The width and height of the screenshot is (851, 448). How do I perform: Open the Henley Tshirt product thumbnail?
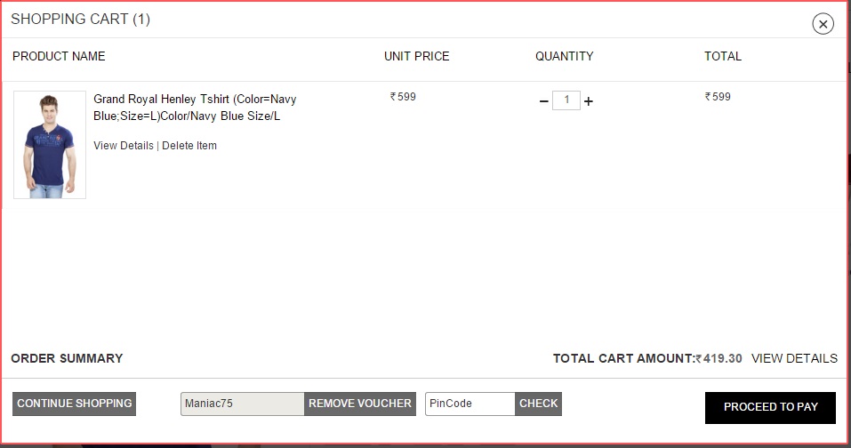coord(50,145)
